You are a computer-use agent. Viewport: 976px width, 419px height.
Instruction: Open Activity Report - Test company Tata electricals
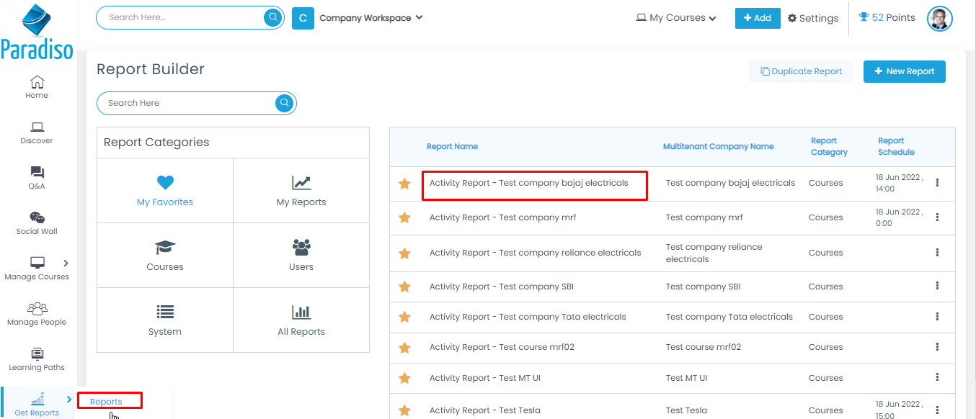tap(528, 317)
